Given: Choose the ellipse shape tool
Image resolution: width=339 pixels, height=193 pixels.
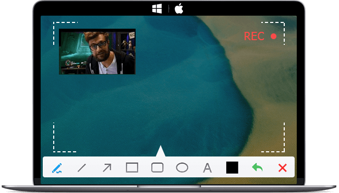Looking at the screenshot, I should click(182, 168).
